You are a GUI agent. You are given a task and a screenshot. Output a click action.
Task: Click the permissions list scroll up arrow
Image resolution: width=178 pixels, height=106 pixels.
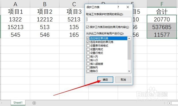pyautogui.click(x=129, y=38)
